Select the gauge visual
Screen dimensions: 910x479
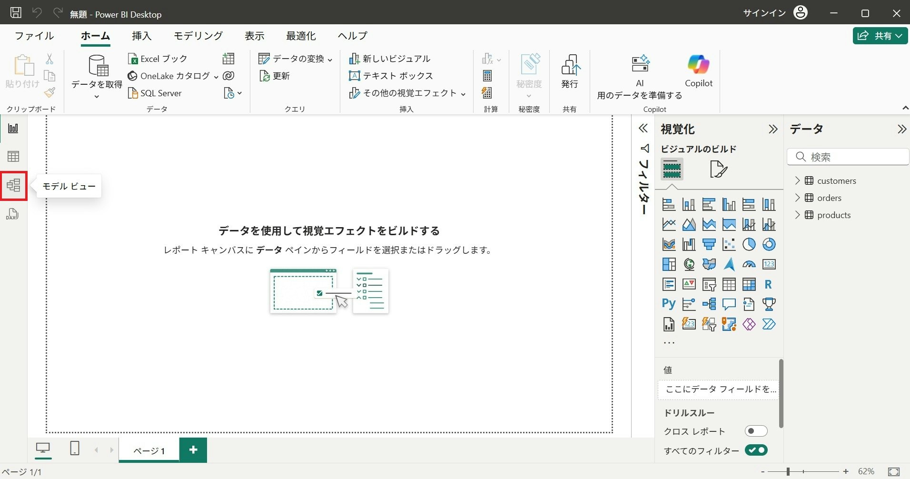pos(749,264)
